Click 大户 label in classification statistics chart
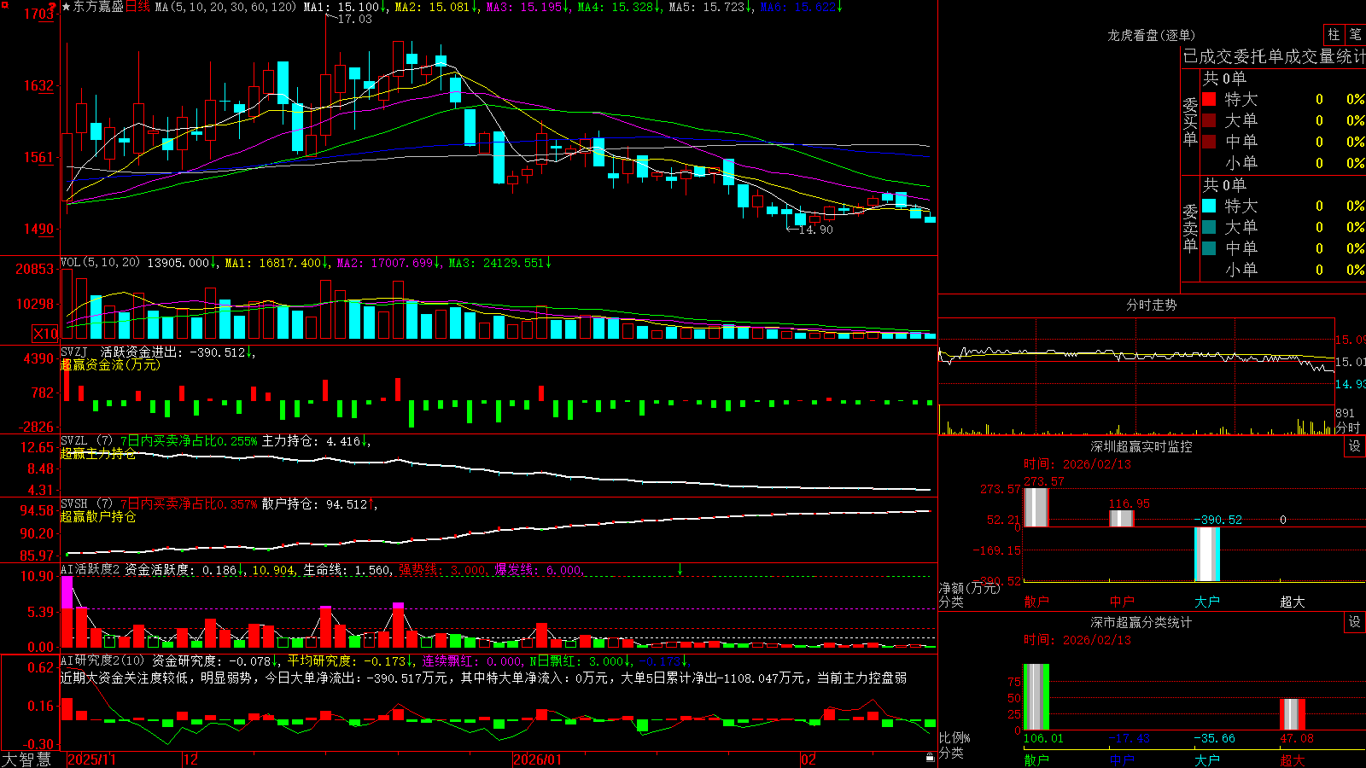 (x=1207, y=759)
